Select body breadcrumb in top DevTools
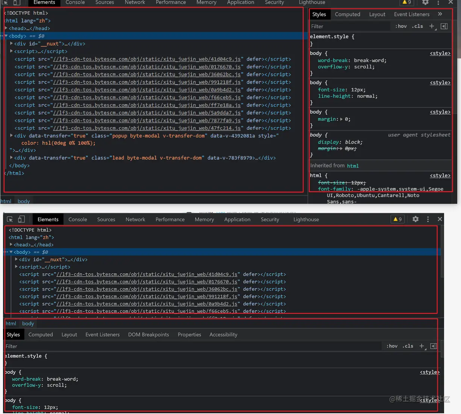Image resolution: width=461 pixels, height=414 pixels. pyautogui.click(x=24, y=201)
